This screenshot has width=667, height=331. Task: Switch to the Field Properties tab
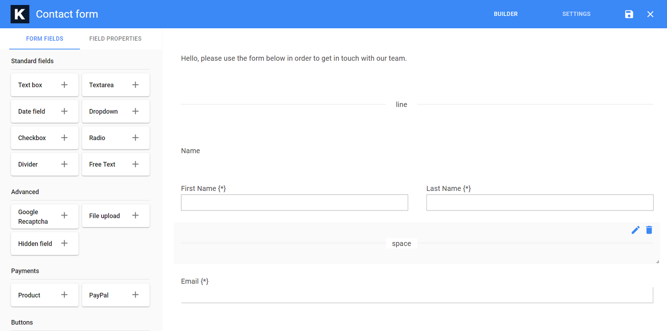tap(115, 39)
